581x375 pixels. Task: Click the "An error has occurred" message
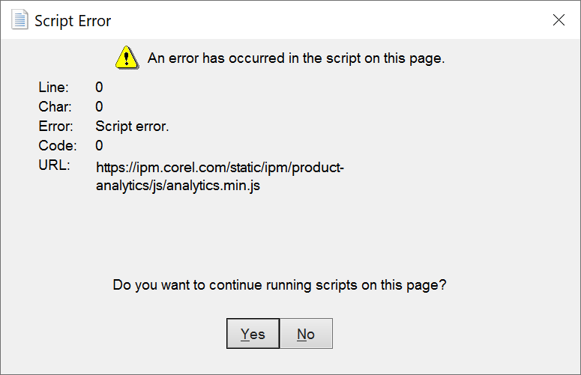[x=296, y=58]
